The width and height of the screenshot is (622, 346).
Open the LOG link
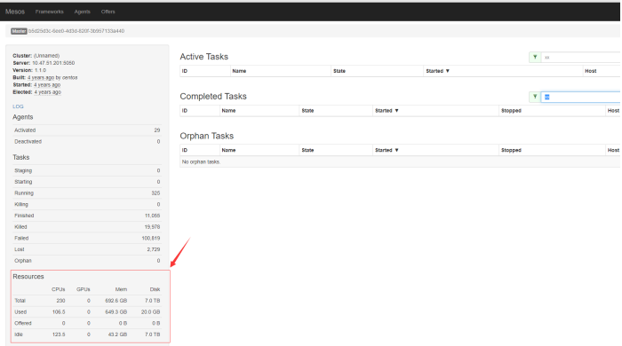(x=18, y=106)
